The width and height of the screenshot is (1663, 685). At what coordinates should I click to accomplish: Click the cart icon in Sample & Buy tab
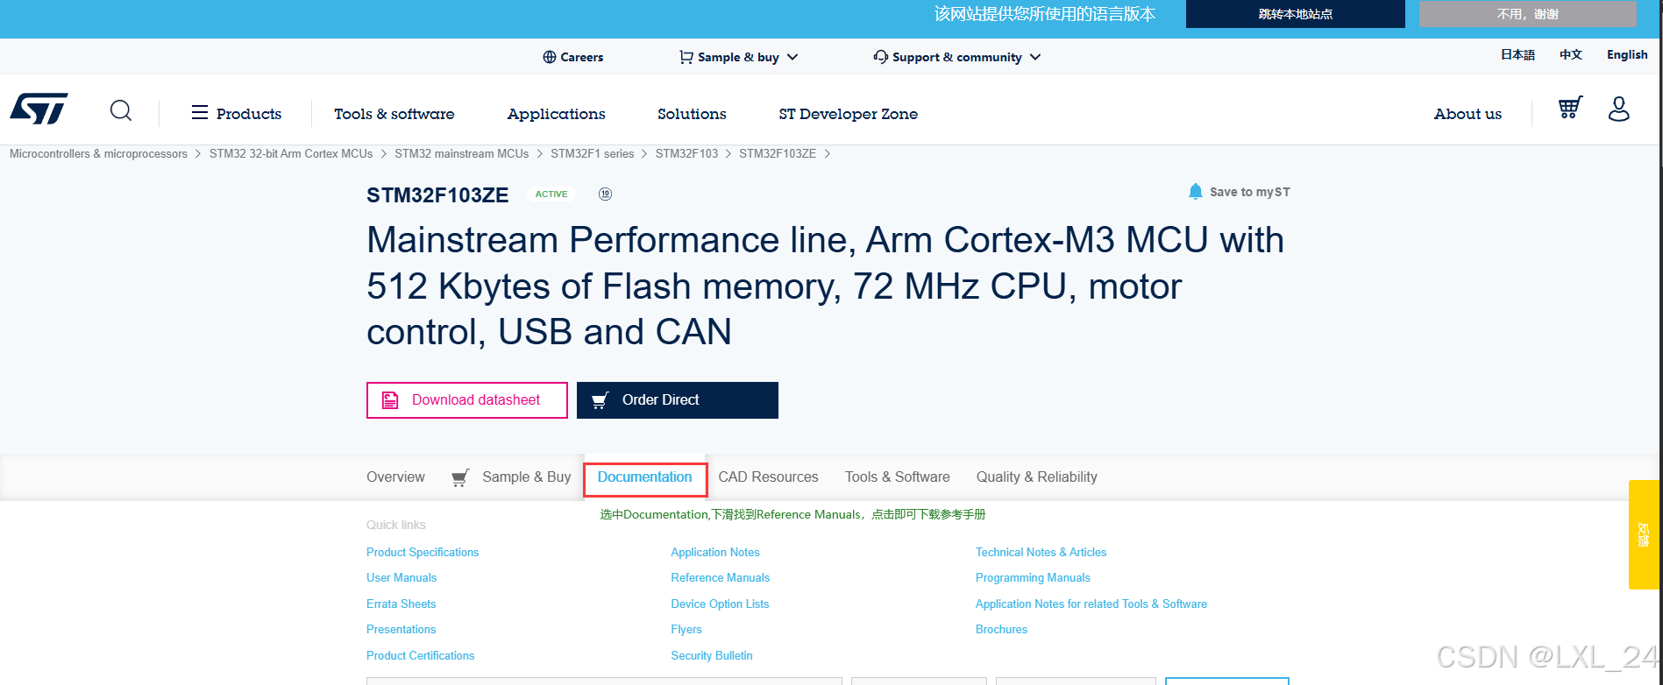coord(460,477)
